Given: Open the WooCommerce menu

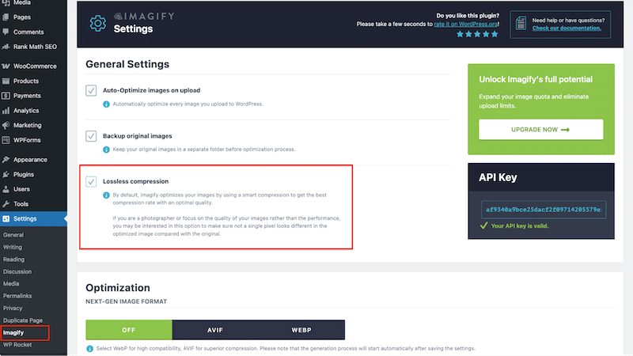Looking at the screenshot, I should [33, 66].
